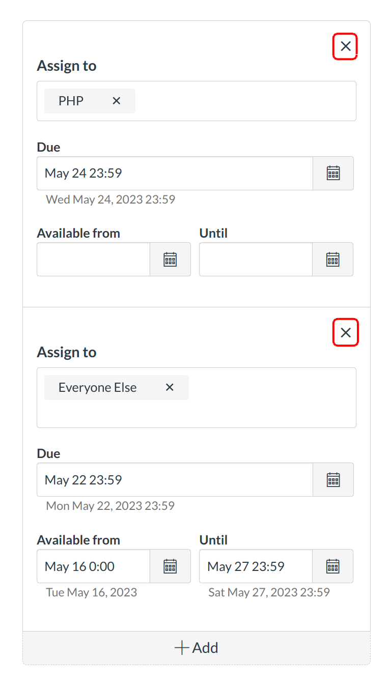The height and width of the screenshot is (688, 390).
Task: Edit the May 16 0:00 field
Action: point(93,566)
